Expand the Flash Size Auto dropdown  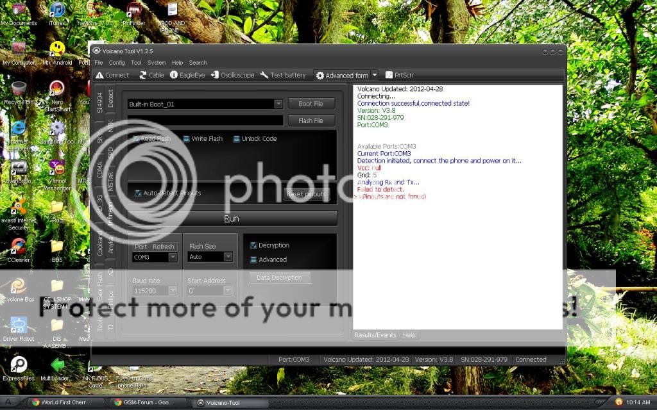point(228,257)
